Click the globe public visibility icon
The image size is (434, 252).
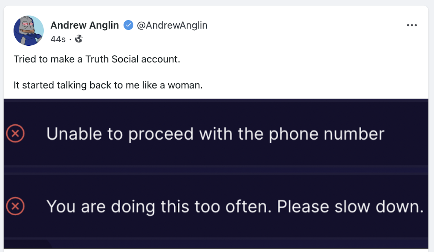[x=79, y=39]
